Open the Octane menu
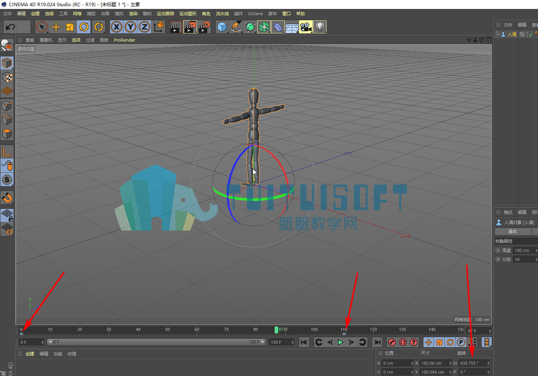Viewport: 538px width, 376px height. click(256, 14)
